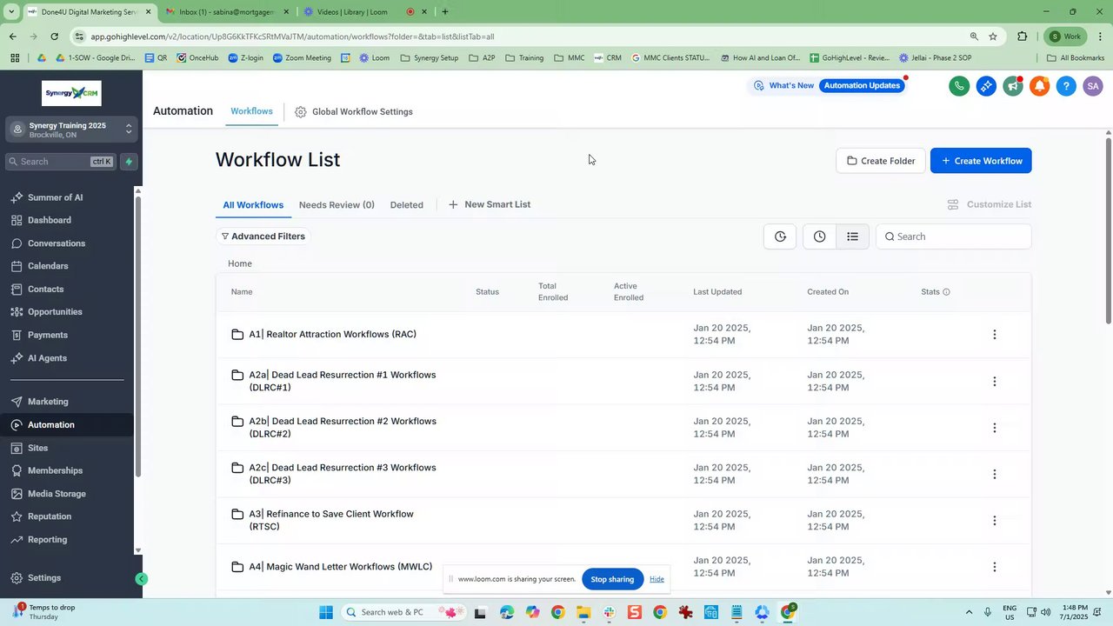
Task: Click the green lightning quick actions icon
Action: (129, 162)
